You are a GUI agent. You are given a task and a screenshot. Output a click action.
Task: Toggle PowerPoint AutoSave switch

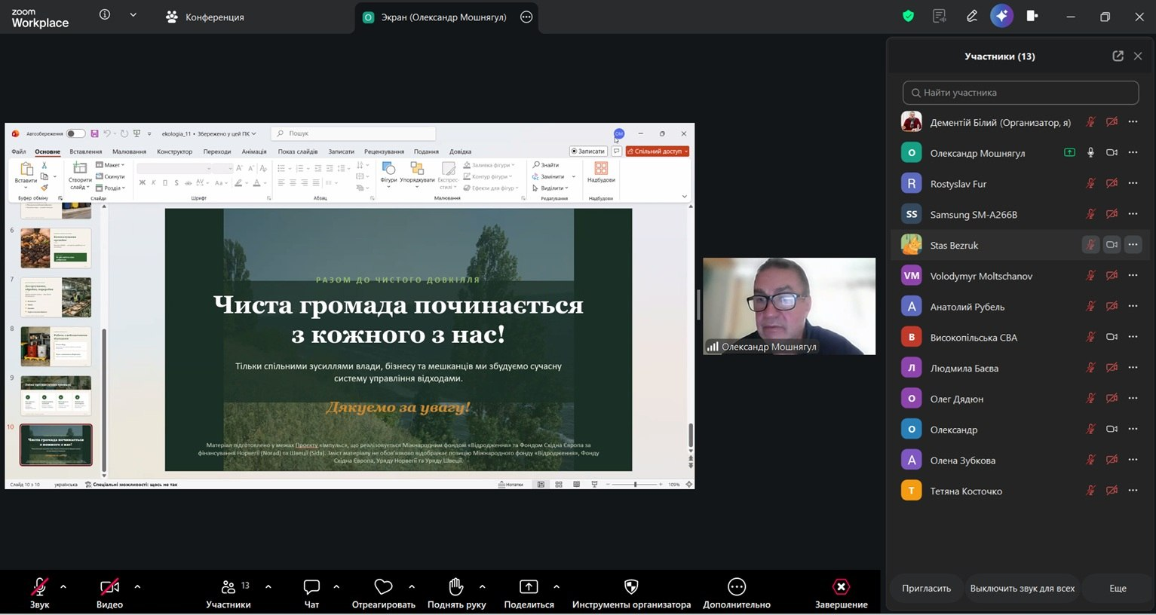point(75,133)
